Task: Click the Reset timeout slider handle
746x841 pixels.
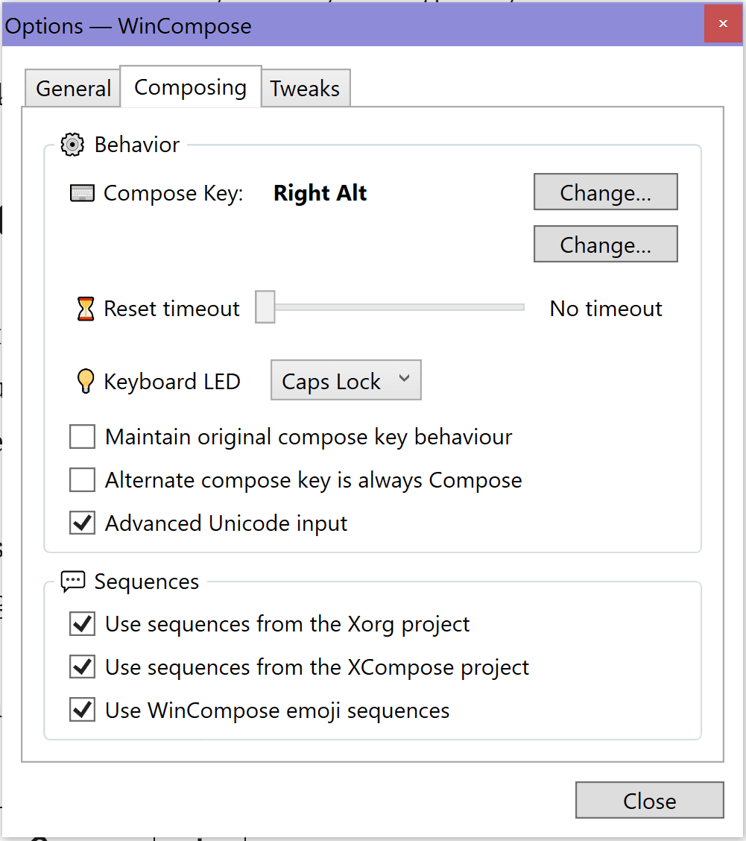Action: (x=265, y=307)
